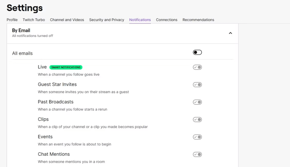Click the Smart Notifications badge
Image resolution: width=290 pixels, height=167 pixels.
tap(66, 67)
